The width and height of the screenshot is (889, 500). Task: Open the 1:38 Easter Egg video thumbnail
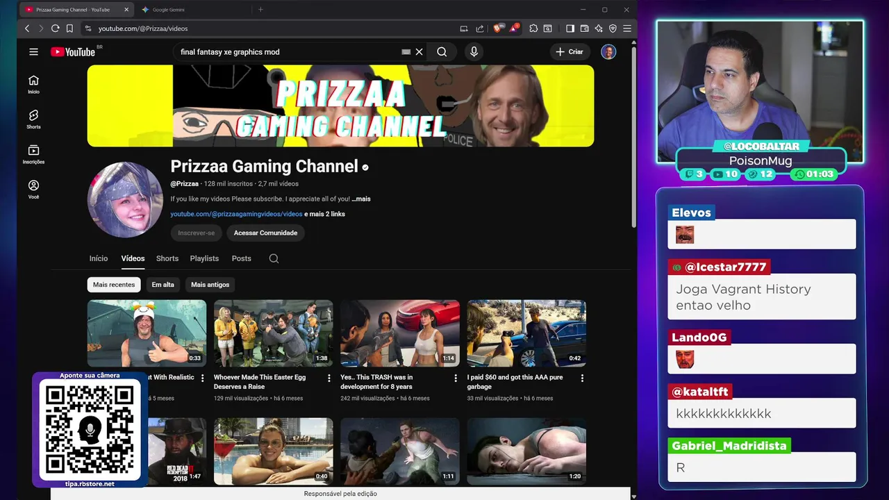(x=274, y=333)
